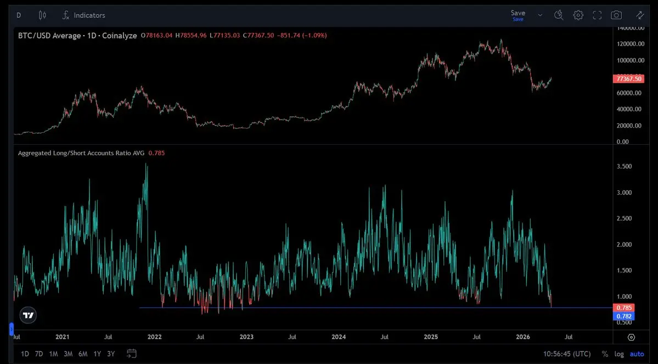The width and height of the screenshot is (658, 364).
Task: Click the 140000.00 price axis label
Action: pyautogui.click(x=631, y=28)
